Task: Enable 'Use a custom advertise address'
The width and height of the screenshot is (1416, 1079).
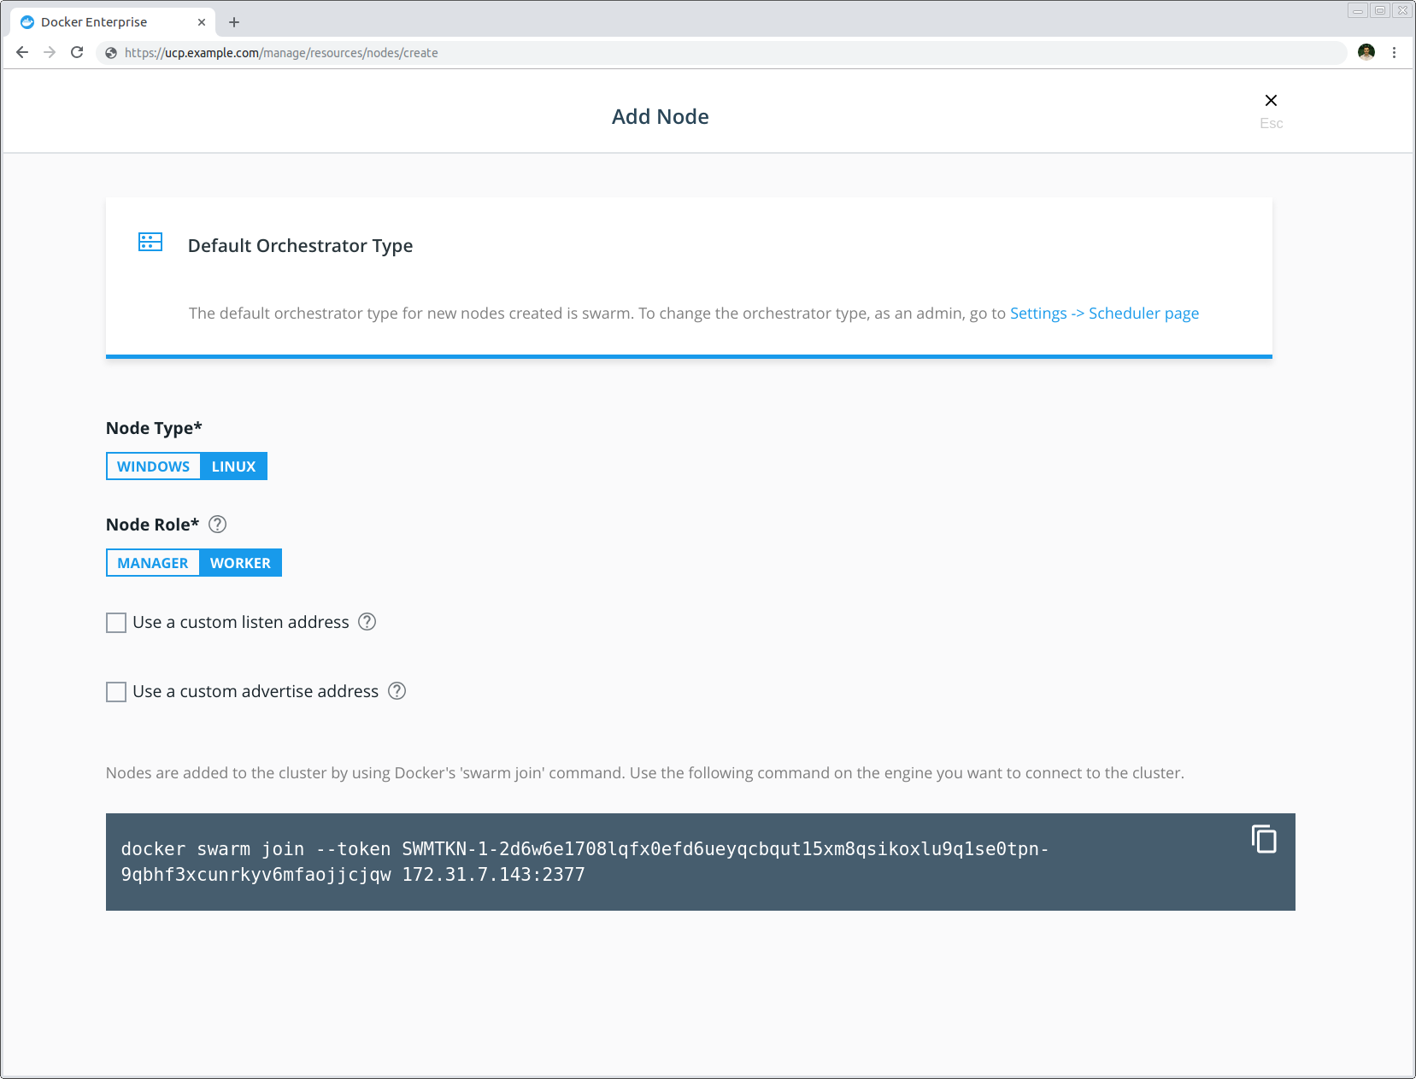Action: [115, 691]
